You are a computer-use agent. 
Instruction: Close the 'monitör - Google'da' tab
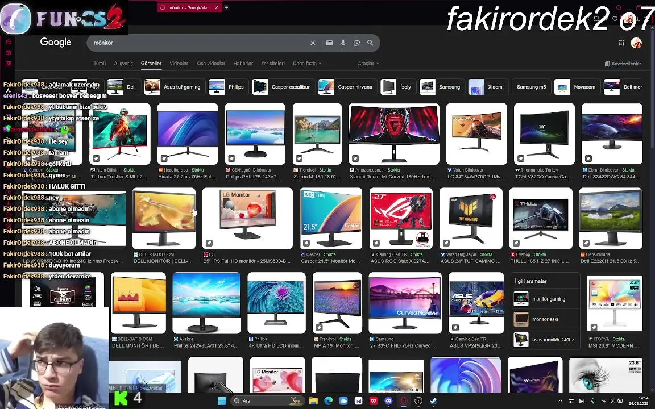coord(217,7)
